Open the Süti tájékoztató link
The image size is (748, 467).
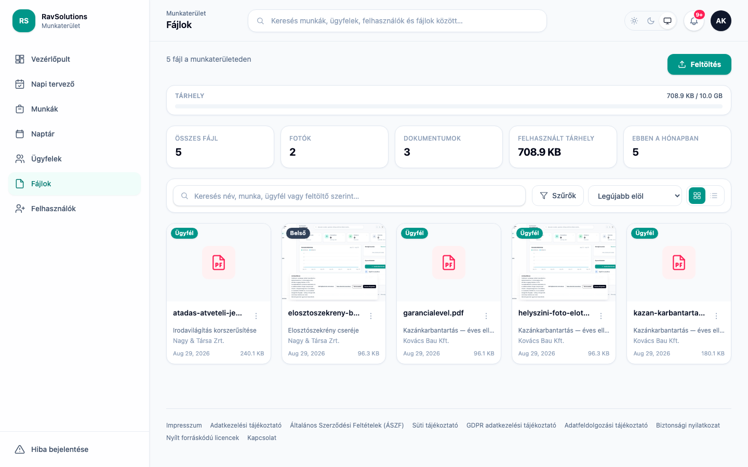pyautogui.click(x=435, y=425)
